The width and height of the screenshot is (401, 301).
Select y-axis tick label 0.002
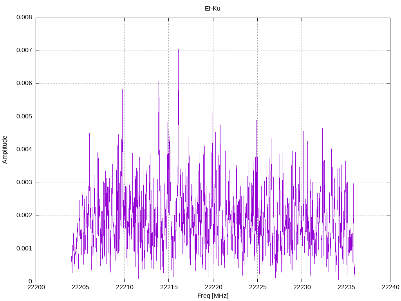pos(24,216)
